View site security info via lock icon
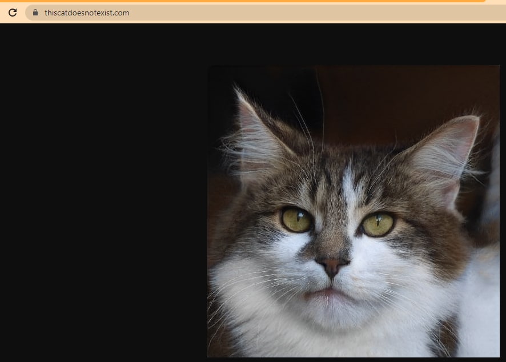The height and width of the screenshot is (362, 506). pos(35,12)
